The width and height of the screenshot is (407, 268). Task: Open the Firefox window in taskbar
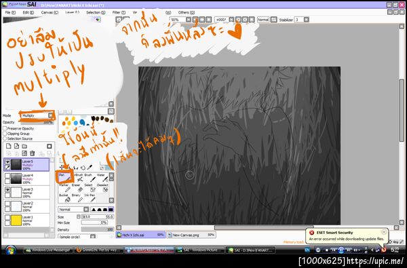[x=98, y=250]
